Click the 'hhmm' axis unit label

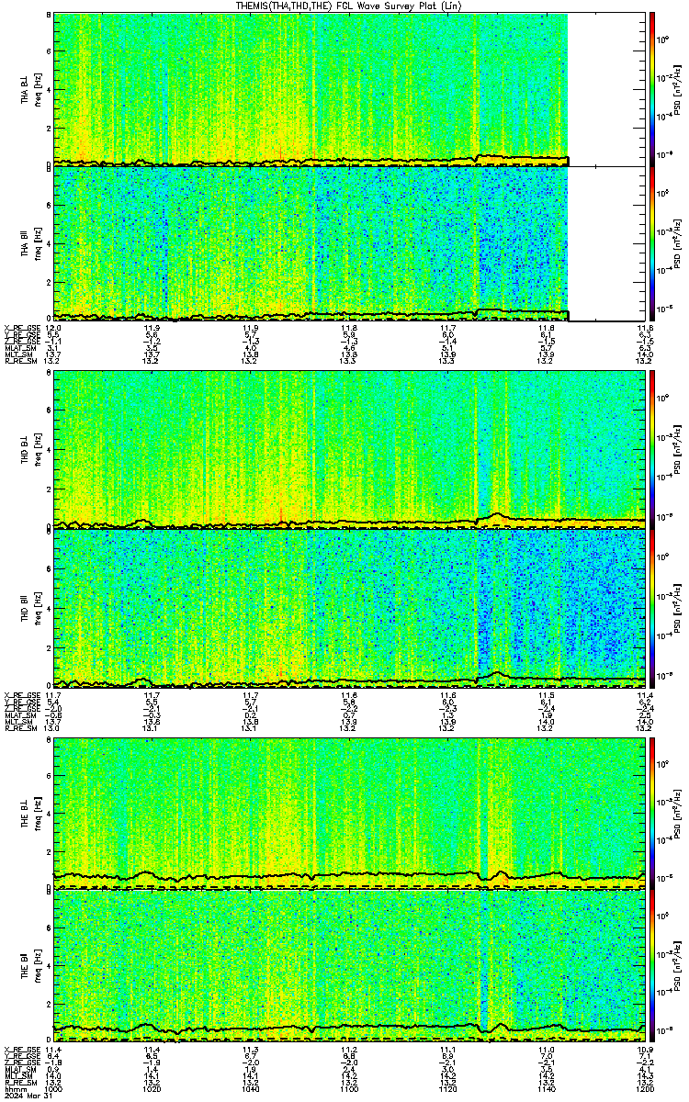point(14,1087)
